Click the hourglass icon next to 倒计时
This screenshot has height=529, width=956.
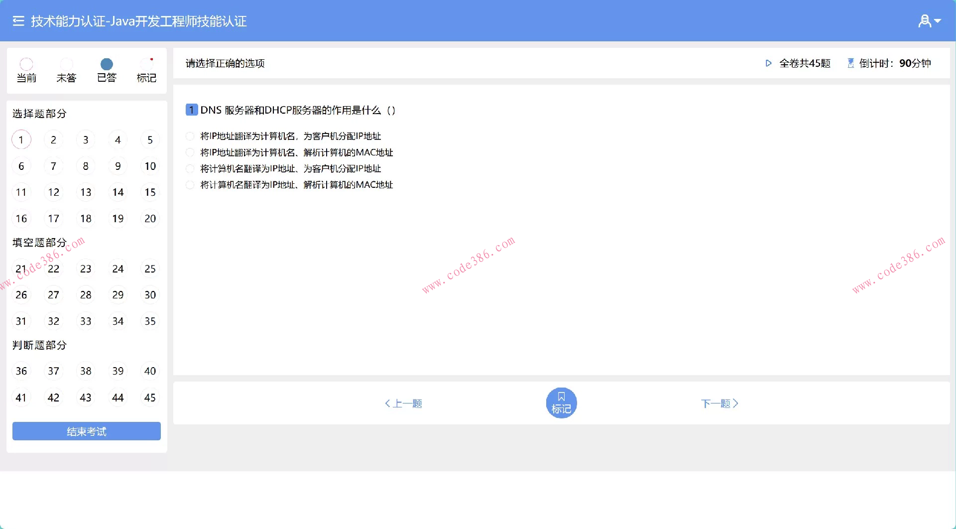coord(850,63)
